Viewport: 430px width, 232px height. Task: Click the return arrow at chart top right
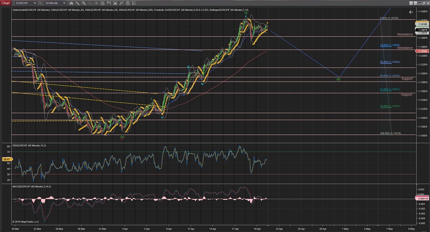(411, 12)
